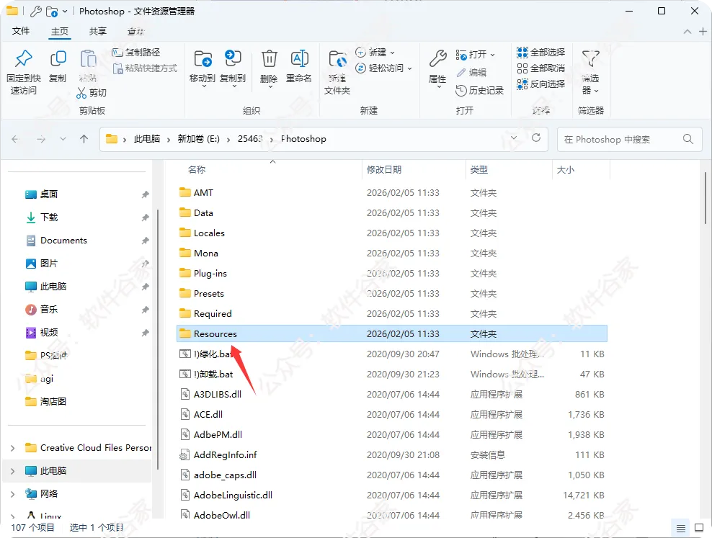Select the Plug-ins folder
This screenshot has height=538, width=712.
(392, 274)
